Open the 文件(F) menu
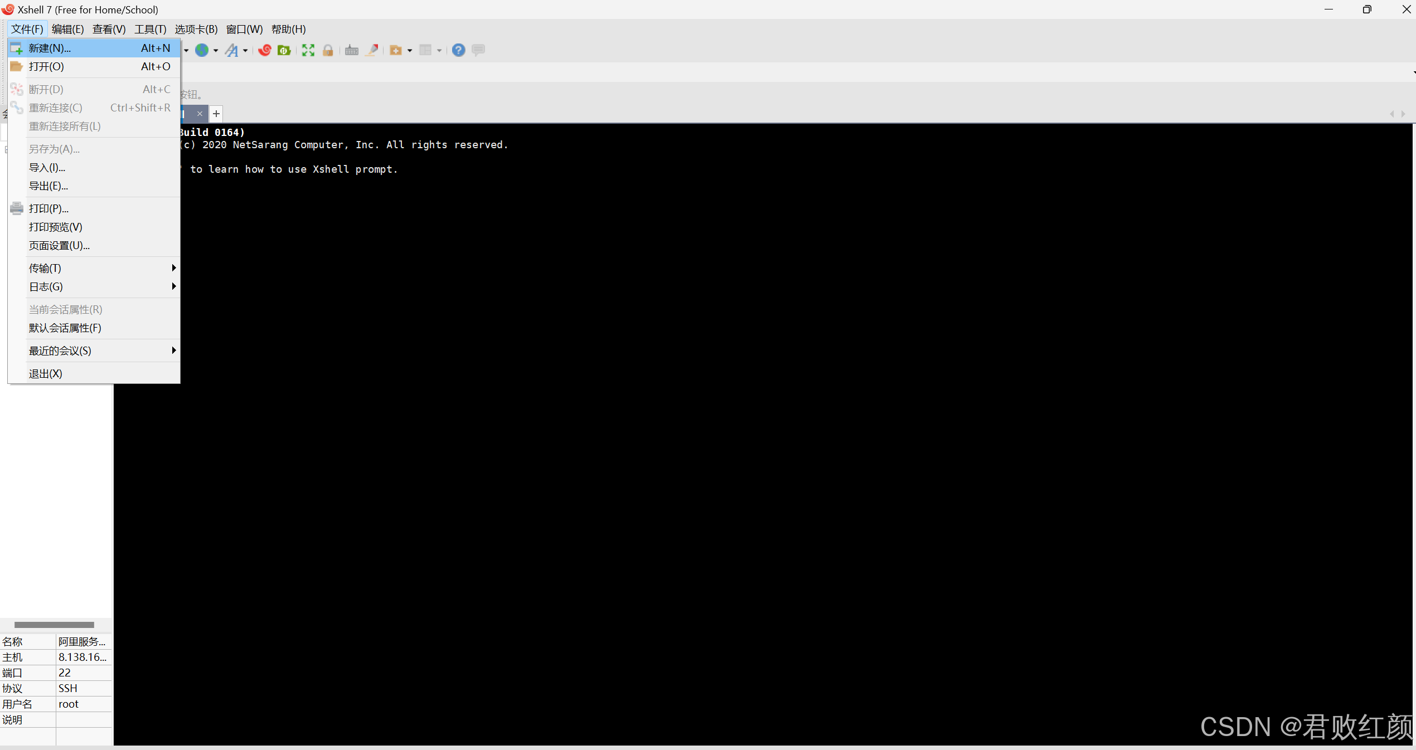 (x=27, y=29)
